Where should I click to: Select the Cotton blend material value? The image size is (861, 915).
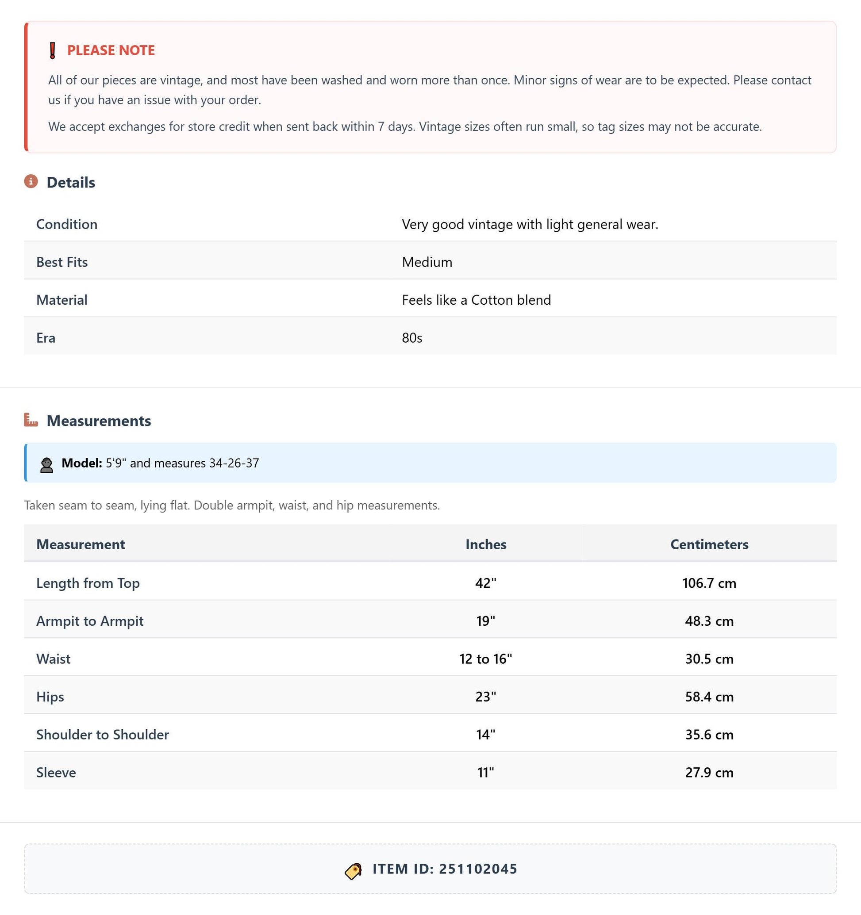point(476,300)
